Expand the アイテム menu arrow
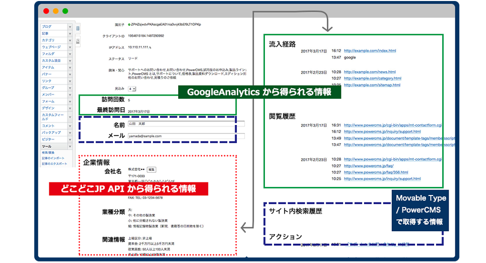 pos(70,68)
